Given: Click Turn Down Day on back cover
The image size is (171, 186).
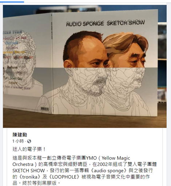Looking at the screenshot, I should coord(13,78).
